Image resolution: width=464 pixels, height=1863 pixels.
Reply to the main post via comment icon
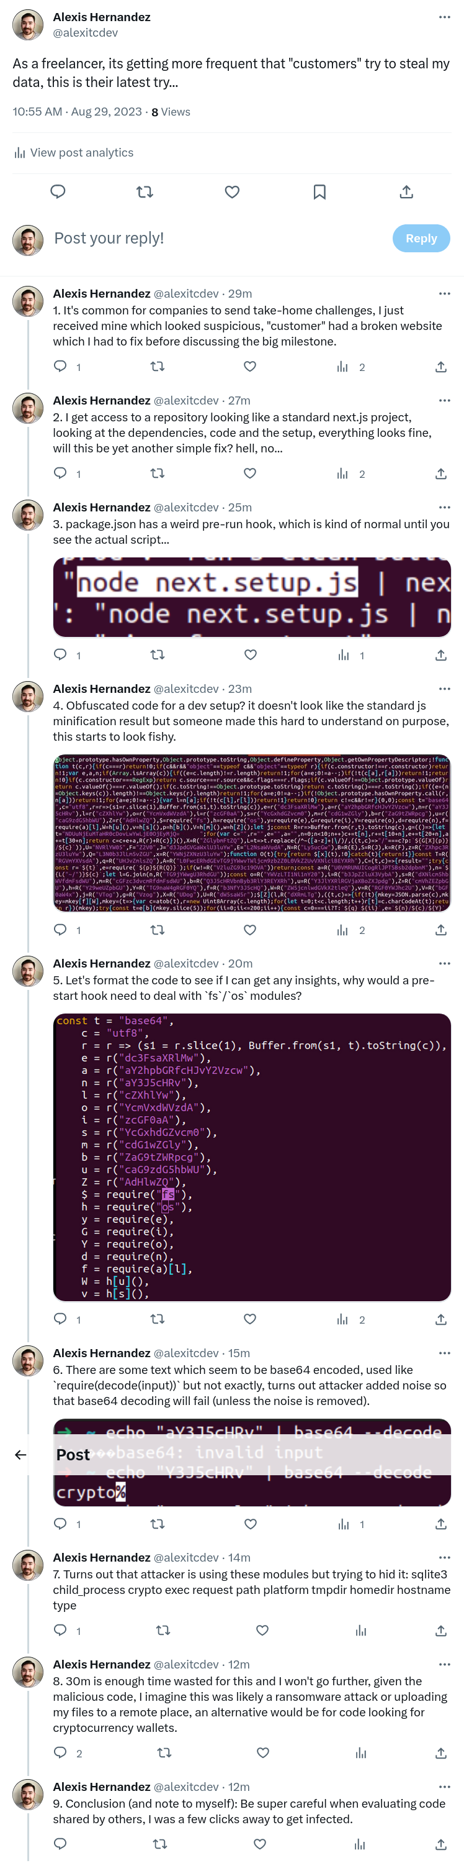coord(58,191)
